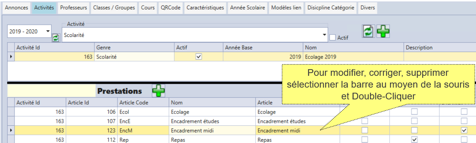Click Article Id 107 cell
Image resolution: width=476 pixels, height=143 pixels.
tap(92, 121)
